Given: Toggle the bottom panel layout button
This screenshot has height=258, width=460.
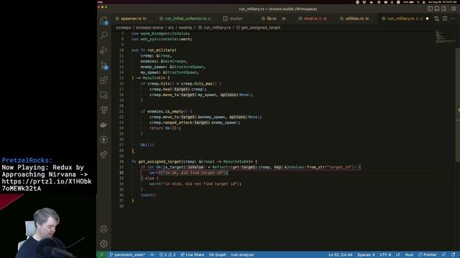Looking at the screenshot, I should [437, 9].
